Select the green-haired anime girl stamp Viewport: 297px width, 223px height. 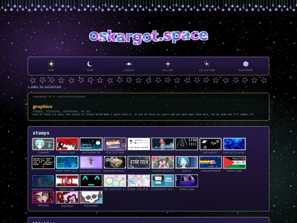[x=163, y=162]
